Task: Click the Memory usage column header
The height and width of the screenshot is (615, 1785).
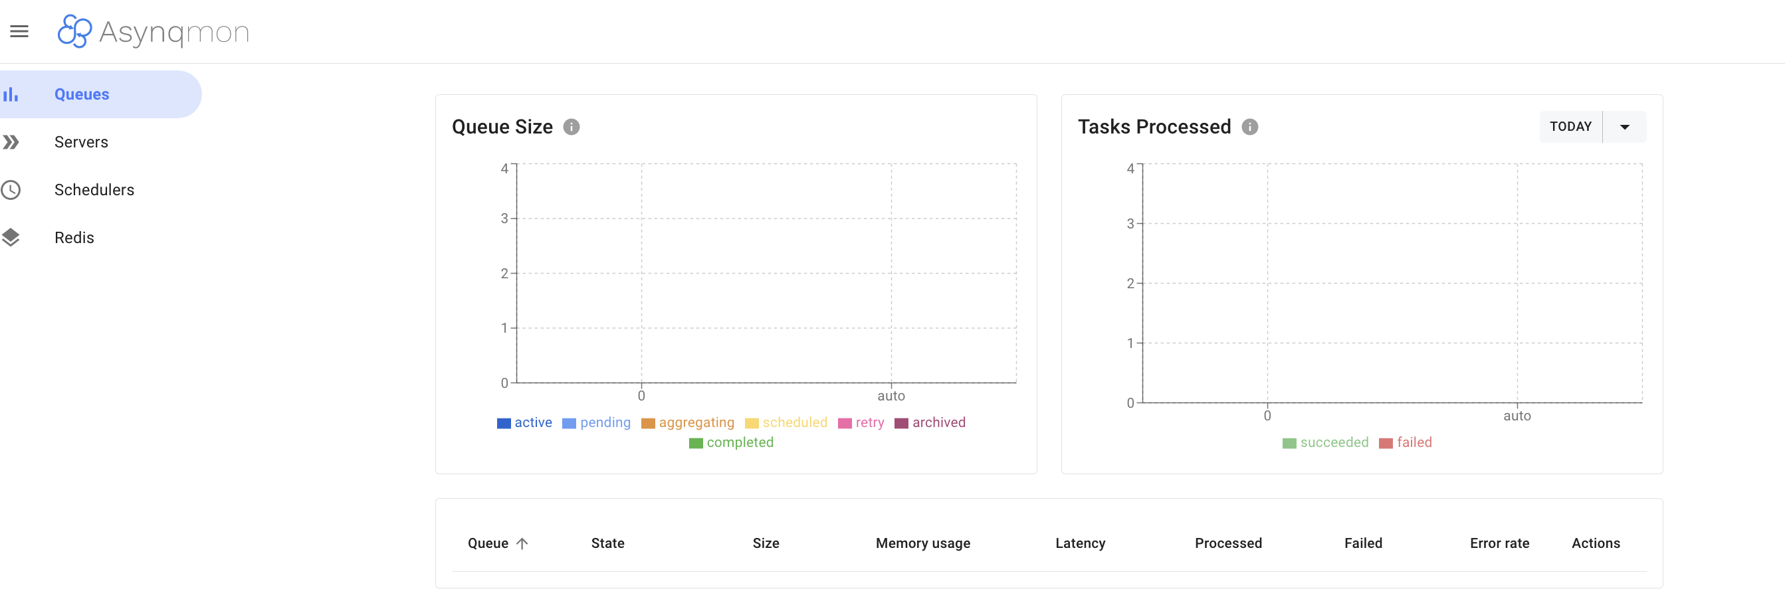Action: (922, 544)
